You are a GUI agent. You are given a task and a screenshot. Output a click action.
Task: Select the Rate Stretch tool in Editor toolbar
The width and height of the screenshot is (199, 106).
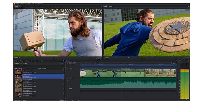point(65,73)
